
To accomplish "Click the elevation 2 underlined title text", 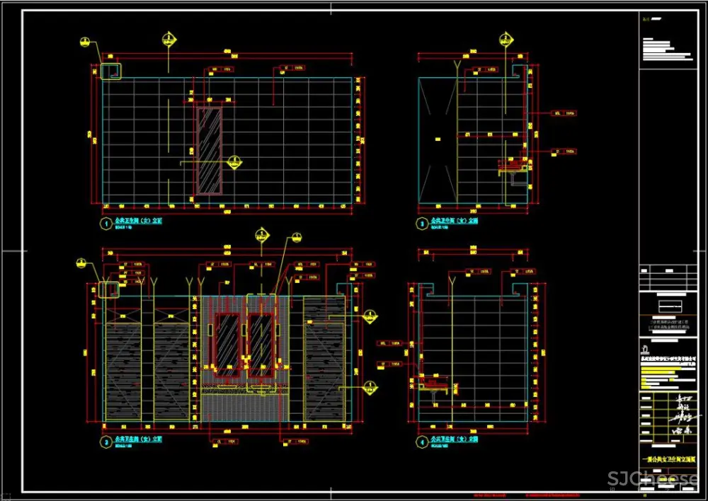I will click(x=139, y=440).
